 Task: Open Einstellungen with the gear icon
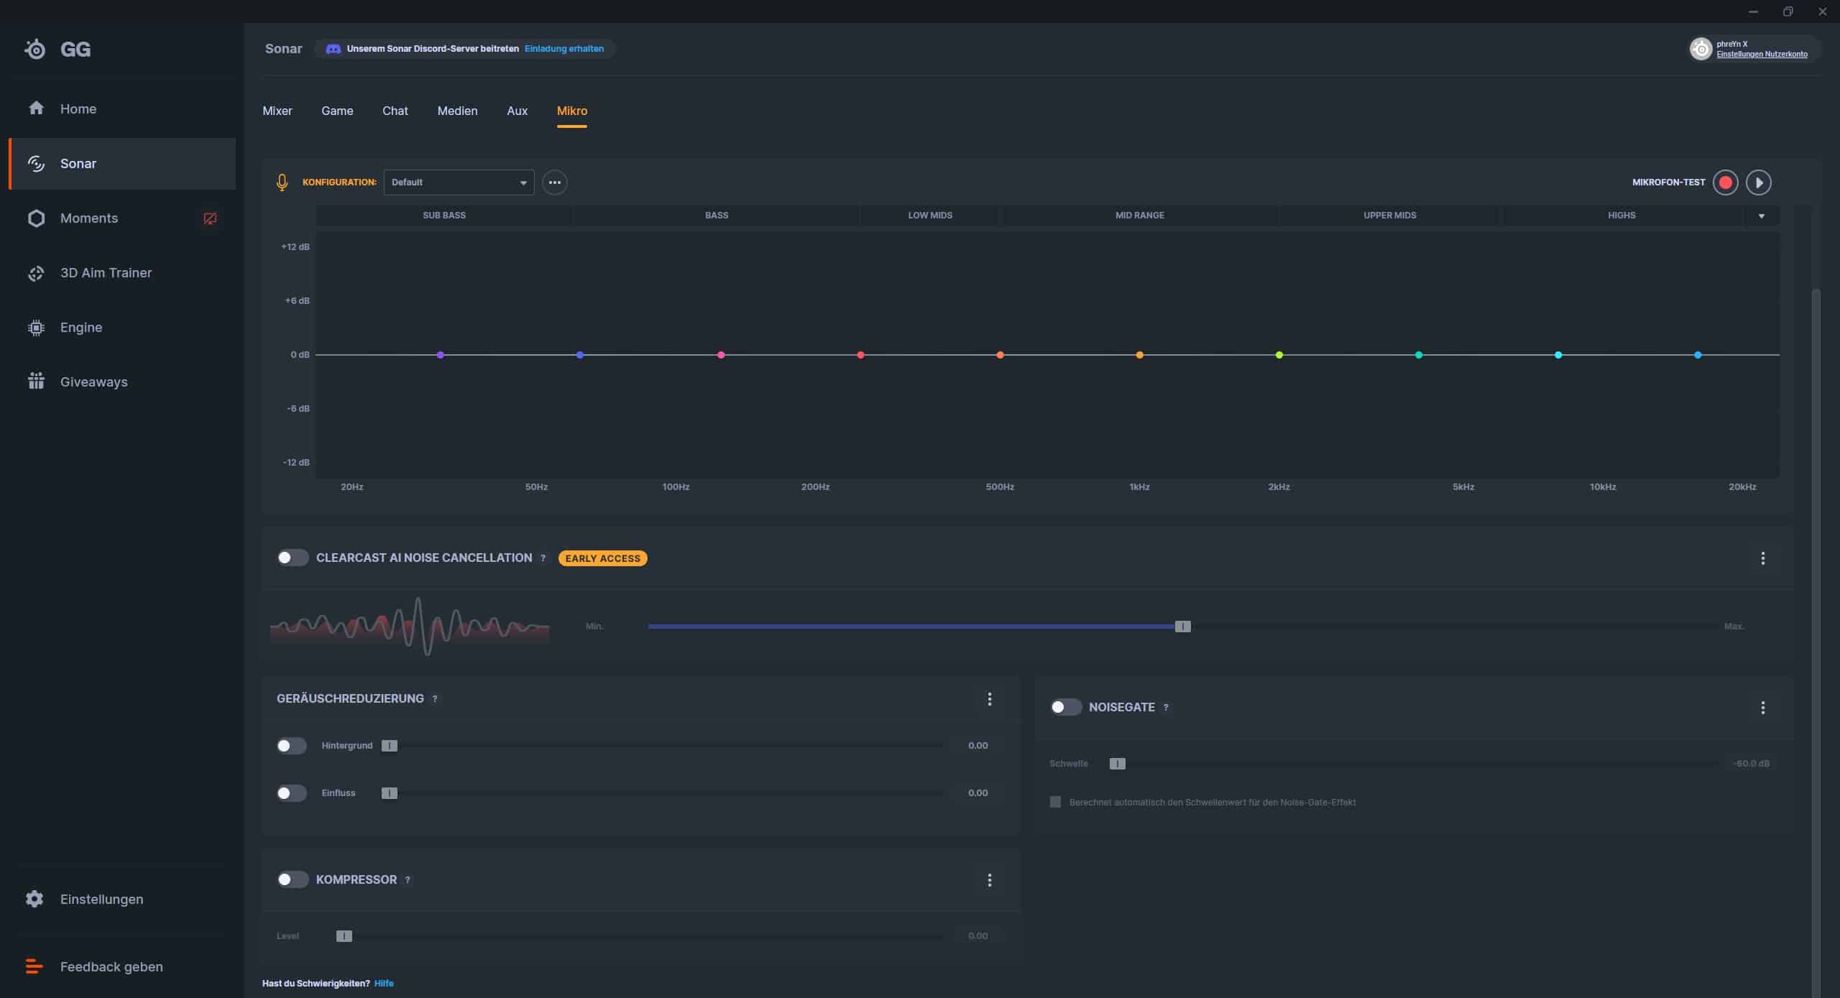[34, 899]
